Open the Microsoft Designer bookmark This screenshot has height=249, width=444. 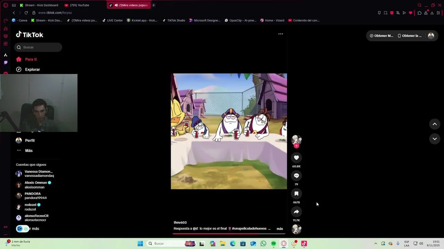pyautogui.click(x=205, y=20)
